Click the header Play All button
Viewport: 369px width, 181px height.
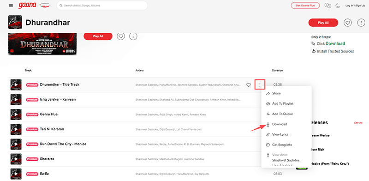(x=323, y=23)
